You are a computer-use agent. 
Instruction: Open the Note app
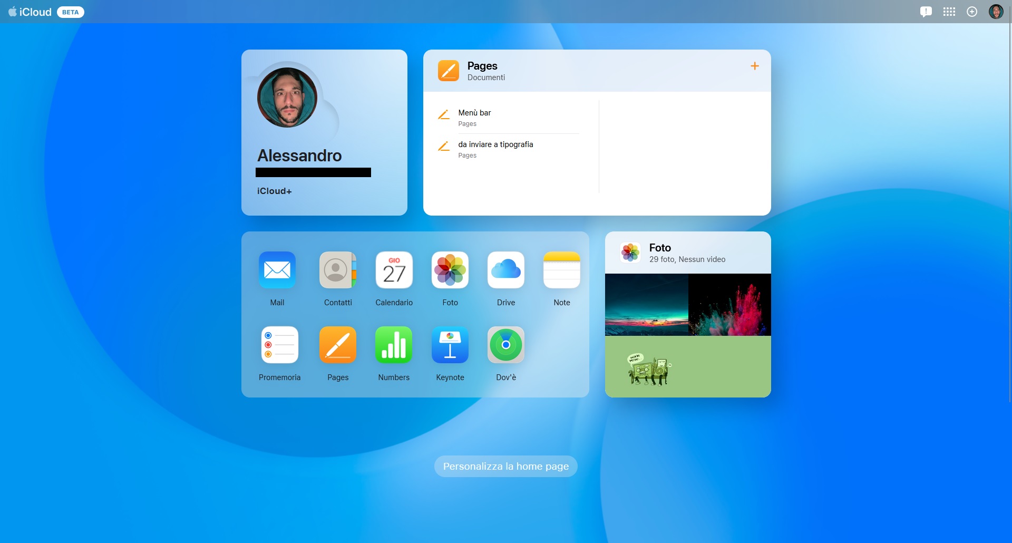tap(561, 270)
